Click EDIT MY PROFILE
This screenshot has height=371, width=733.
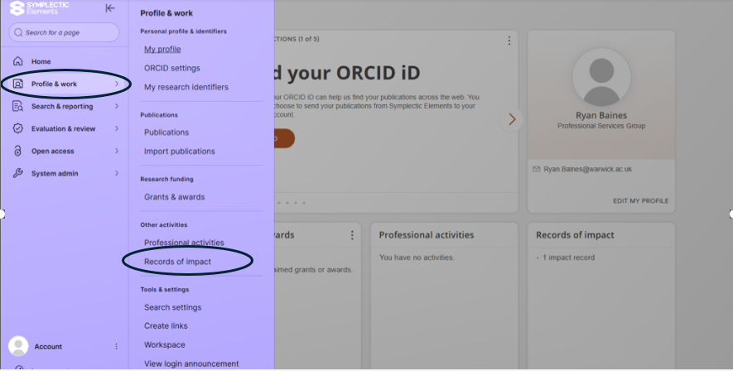point(640,201)
